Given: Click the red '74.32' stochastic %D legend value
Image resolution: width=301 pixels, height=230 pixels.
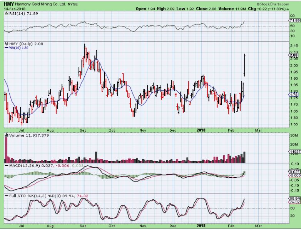Looking at the screenshot, I should click(82, 196).
